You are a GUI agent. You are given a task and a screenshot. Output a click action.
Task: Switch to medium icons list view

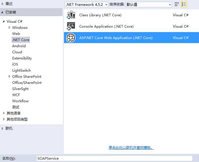184,4
